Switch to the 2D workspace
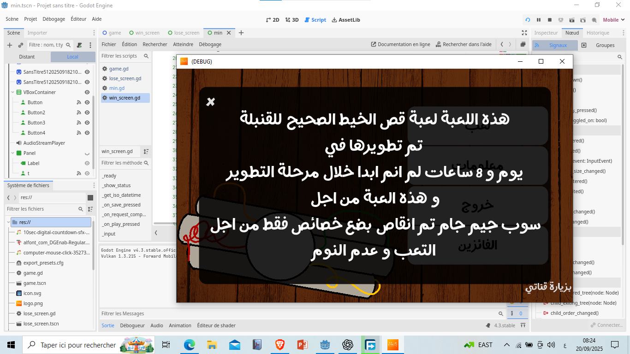Image resolution: width=630 pixels, height=354 pixels. pos(273,20)
